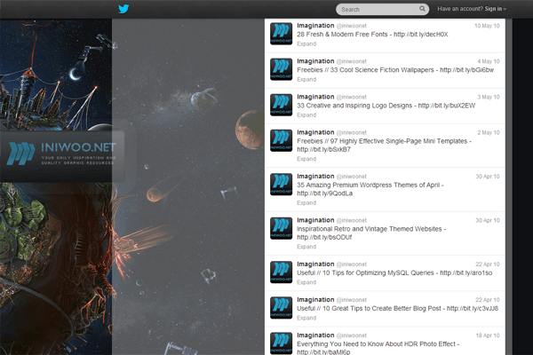Open link http://bit.ly/bGi6bw

(x=466, y=70)
